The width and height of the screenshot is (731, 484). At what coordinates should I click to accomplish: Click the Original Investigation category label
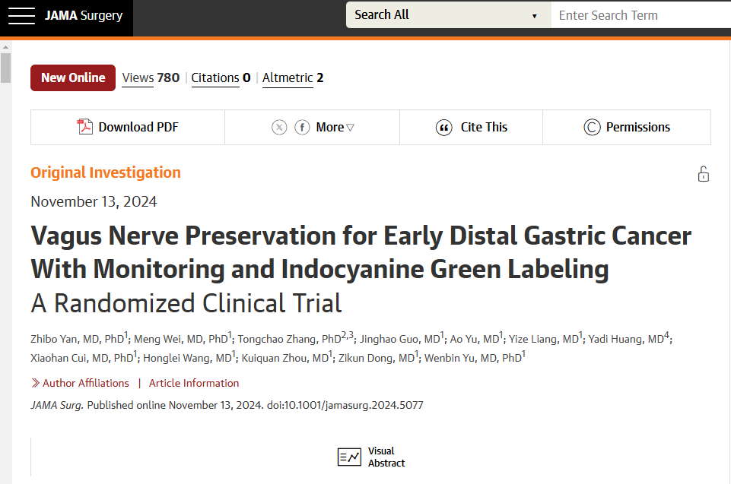[106, 172]
